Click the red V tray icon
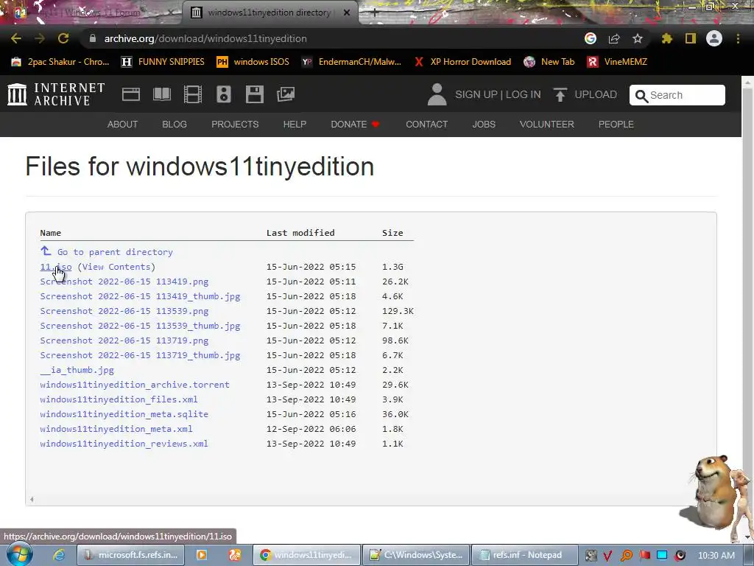This screenshot has height=566, width=754. click(607, 555)
